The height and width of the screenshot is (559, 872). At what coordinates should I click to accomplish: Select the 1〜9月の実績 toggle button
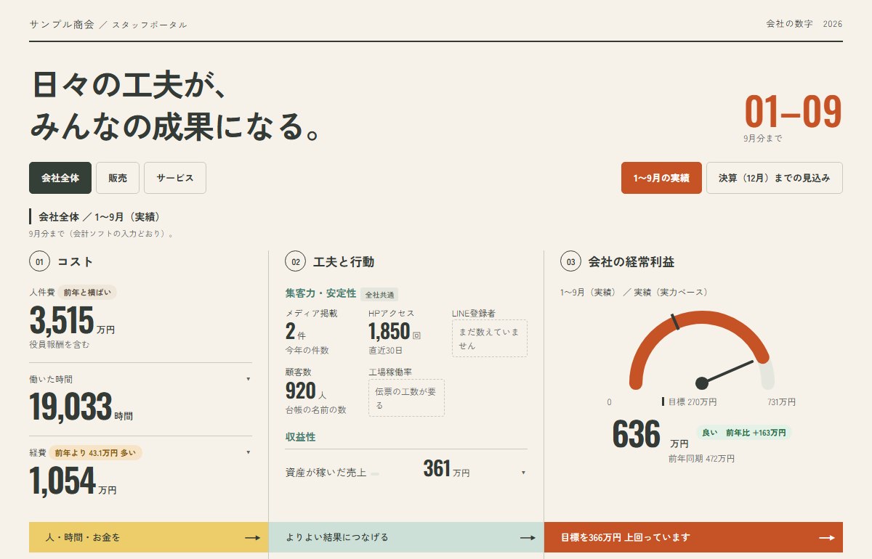click(x=661, y=178)
